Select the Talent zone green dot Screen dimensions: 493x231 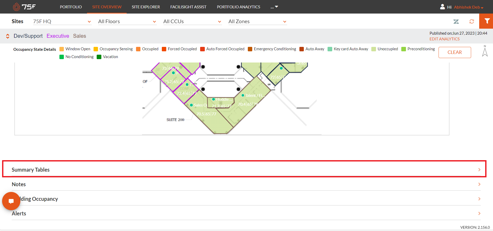tap(243, 95)
